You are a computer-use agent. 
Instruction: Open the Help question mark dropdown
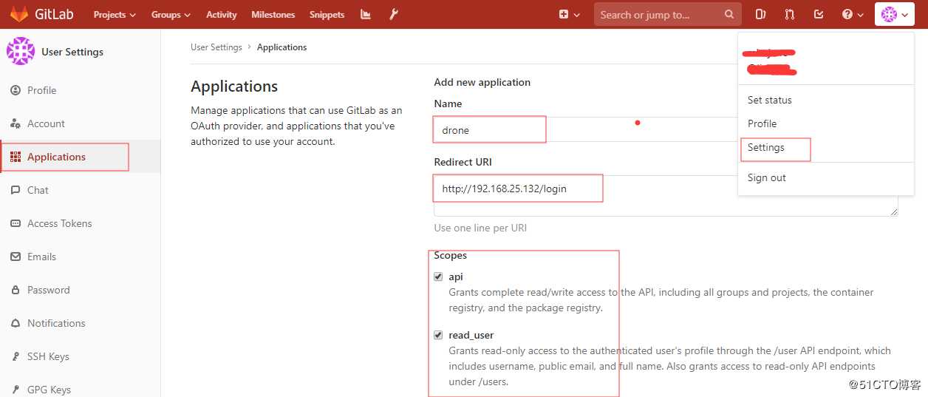[x=853, y=14]
